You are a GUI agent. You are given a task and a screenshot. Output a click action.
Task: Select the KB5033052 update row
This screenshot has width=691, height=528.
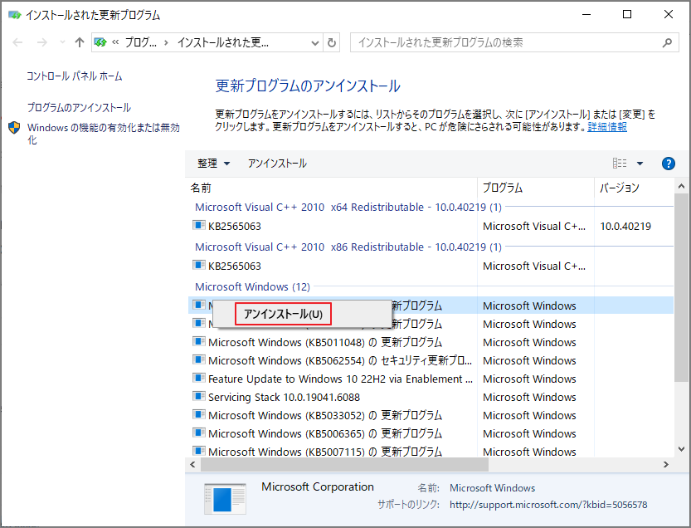431,416
